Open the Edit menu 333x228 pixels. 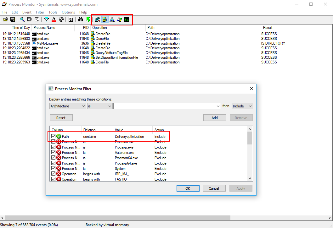point(15,12)
